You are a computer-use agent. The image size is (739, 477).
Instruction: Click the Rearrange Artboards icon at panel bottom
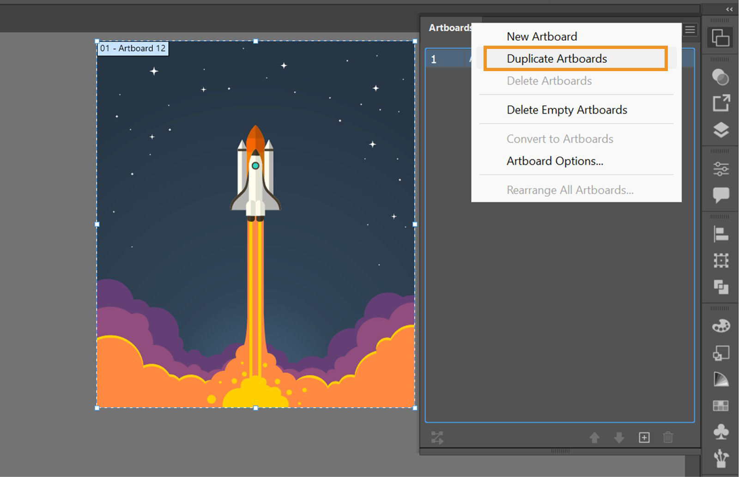[x=438, y=438]
